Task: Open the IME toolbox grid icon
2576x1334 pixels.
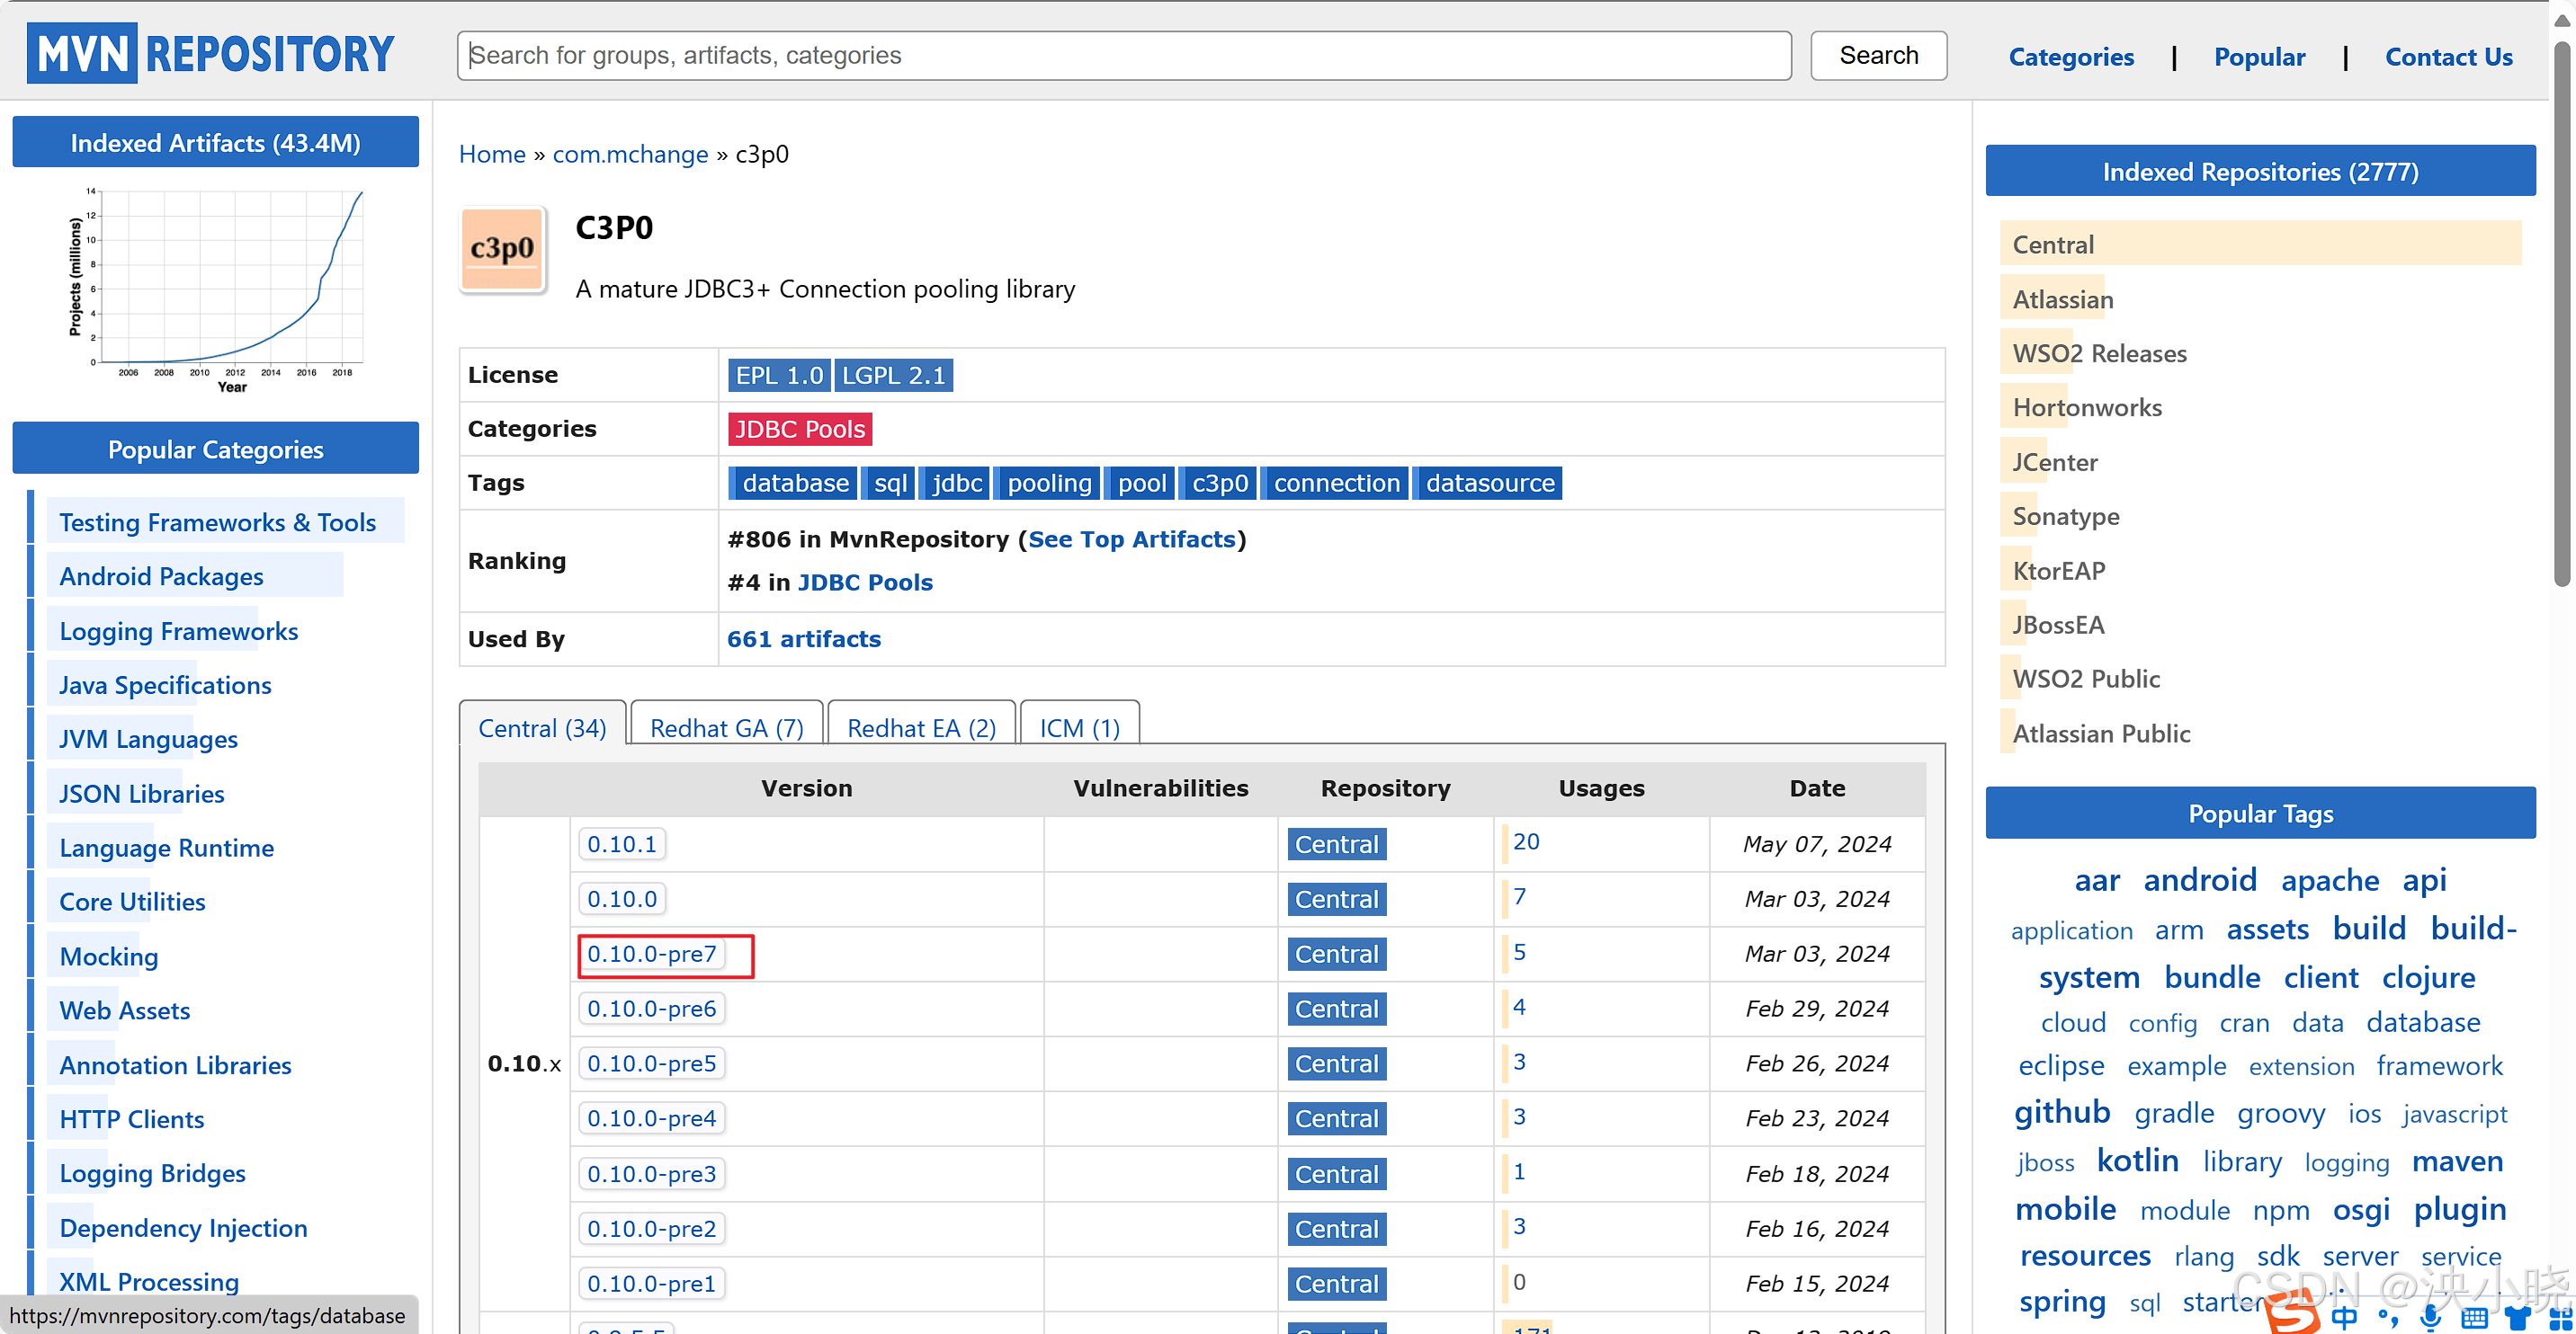Action: (2559, 1318)
